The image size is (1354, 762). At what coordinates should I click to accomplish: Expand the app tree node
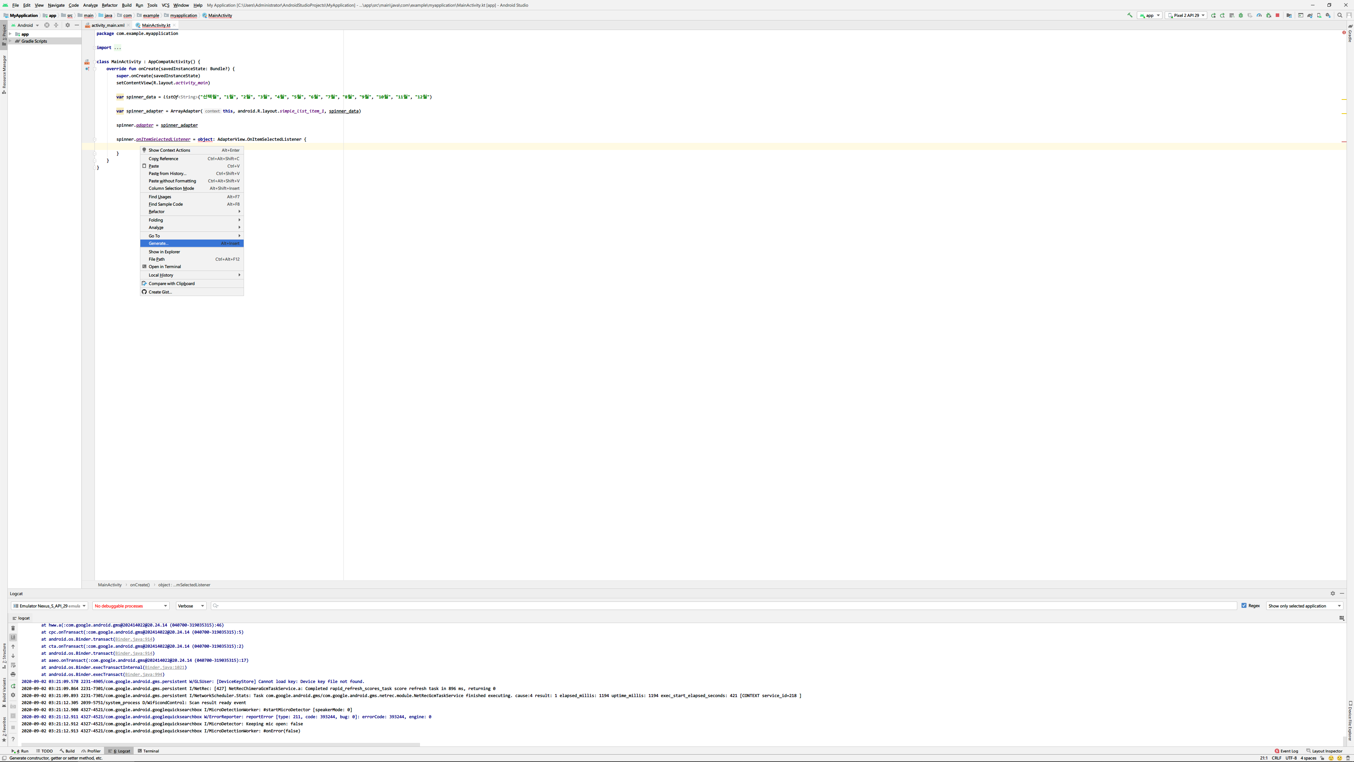pos(11,34)
